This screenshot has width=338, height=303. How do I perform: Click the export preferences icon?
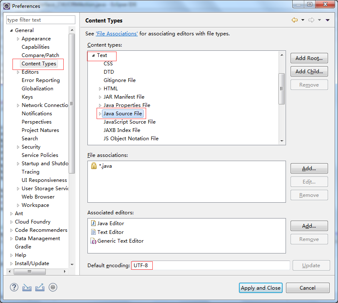(x=40, y=287)
